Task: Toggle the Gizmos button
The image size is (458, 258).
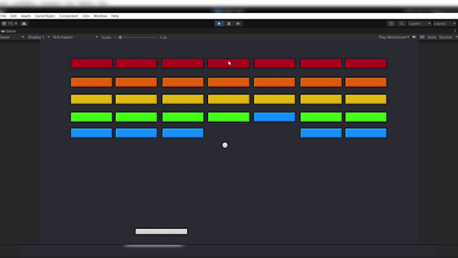Action: (445, 37)
